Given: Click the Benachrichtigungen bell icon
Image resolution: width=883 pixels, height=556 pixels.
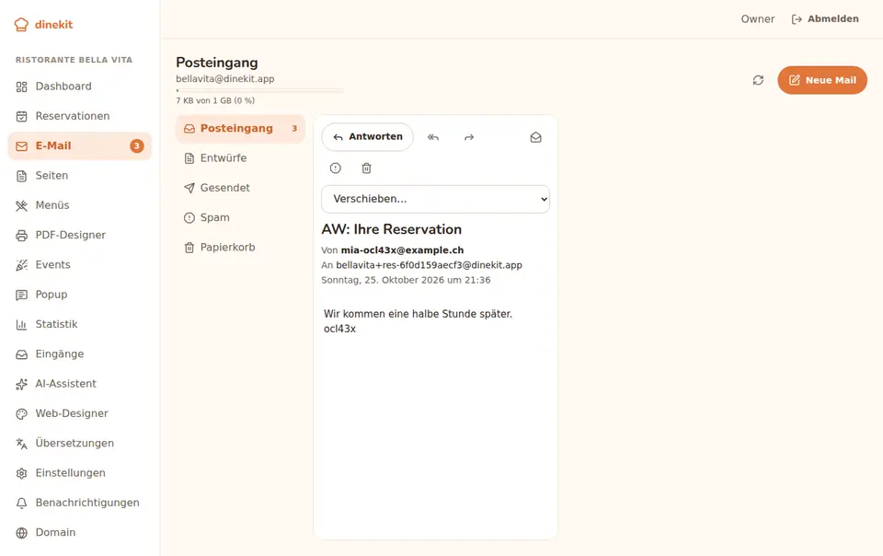Looking at the screenshot, I should tap(21, 503).
